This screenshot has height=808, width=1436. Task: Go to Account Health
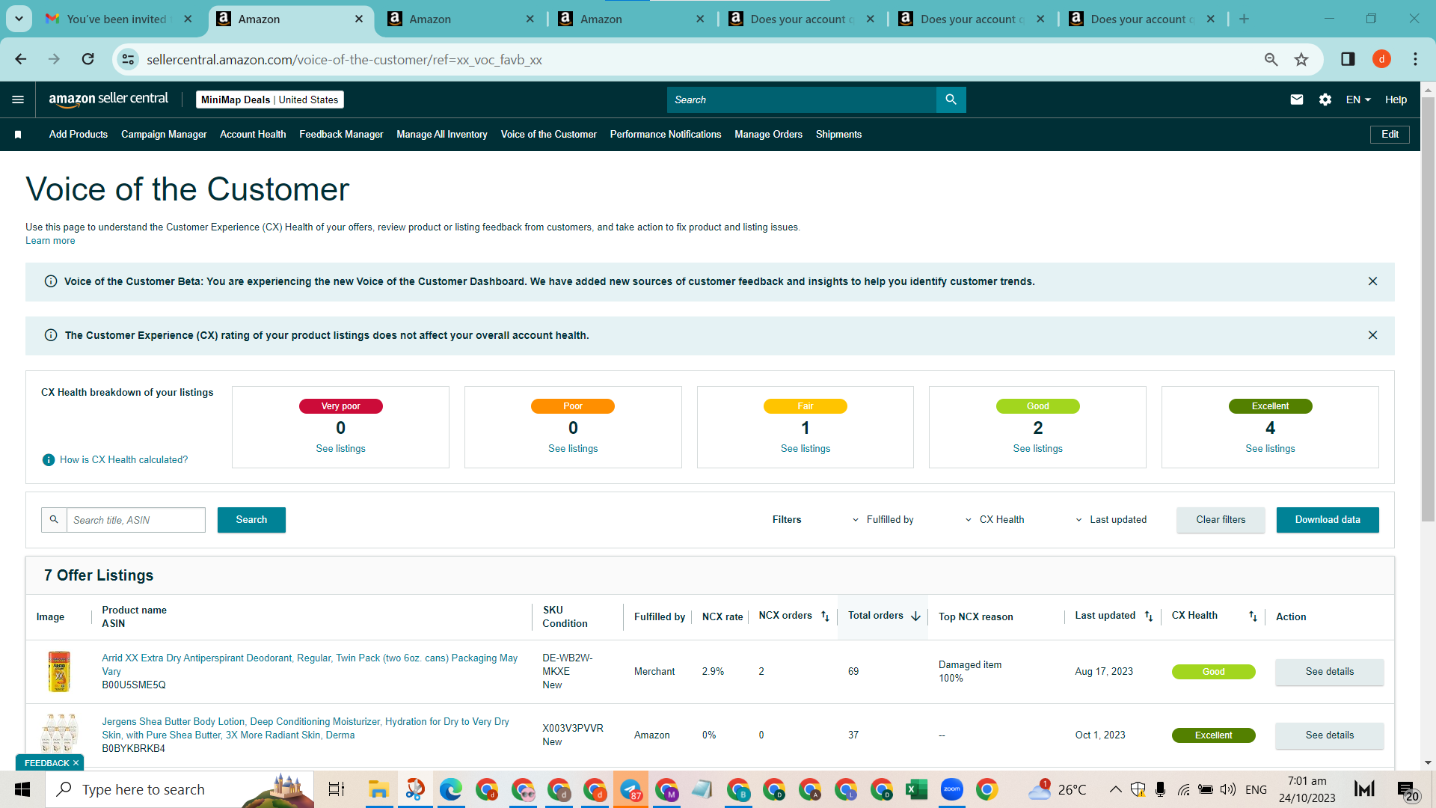tap(253, 135)
